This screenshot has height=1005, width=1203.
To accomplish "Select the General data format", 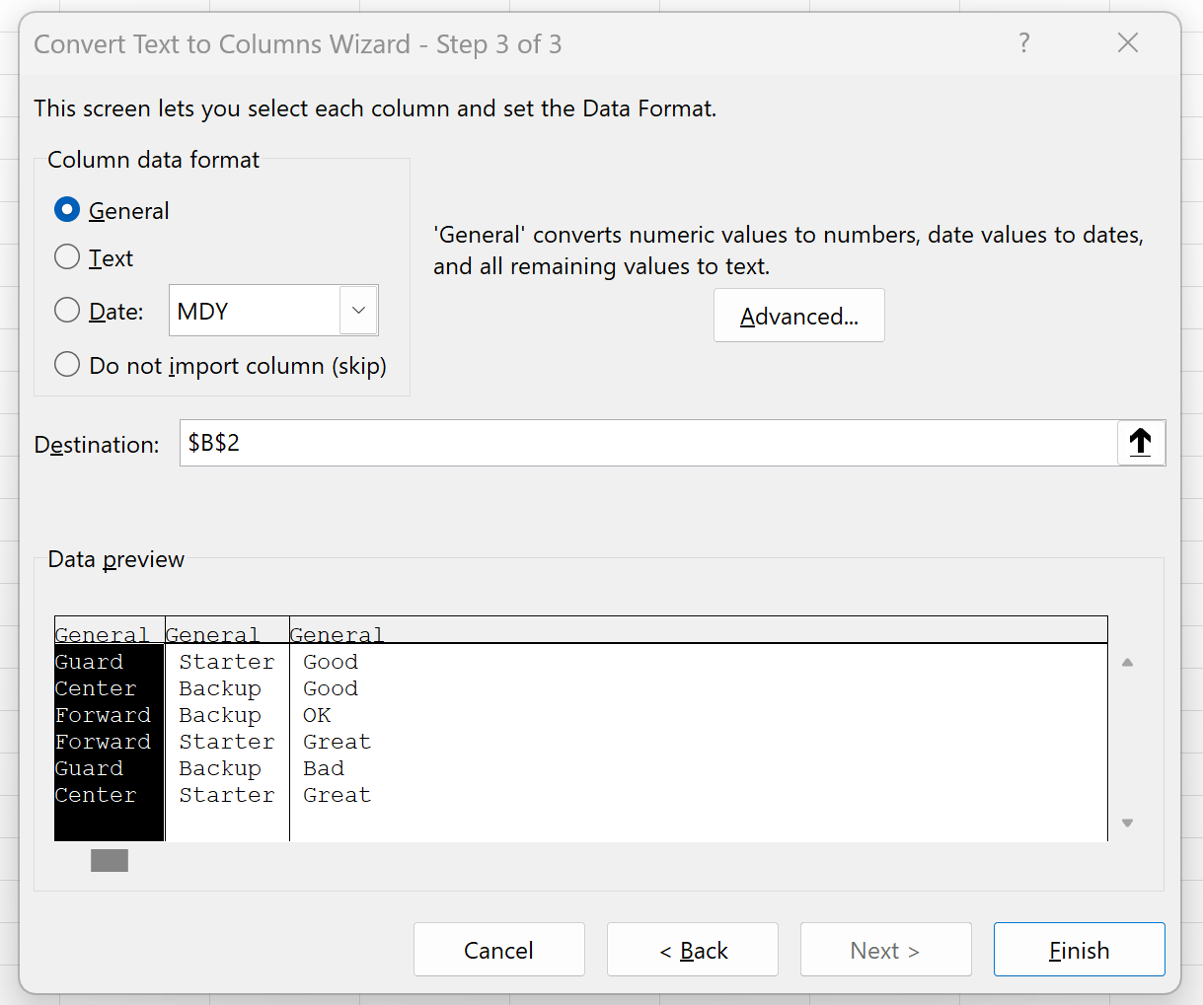I will tap(66, 209).
